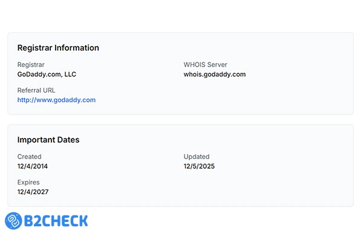Viewport: 363px width, 242px height.
Task: Click the Updated label
Action: [x=197, y=157]
